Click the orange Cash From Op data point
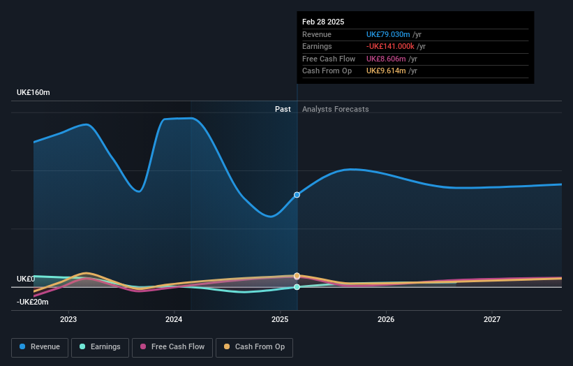The height and width of the screenshot is (366, 573). pos(297,275)
